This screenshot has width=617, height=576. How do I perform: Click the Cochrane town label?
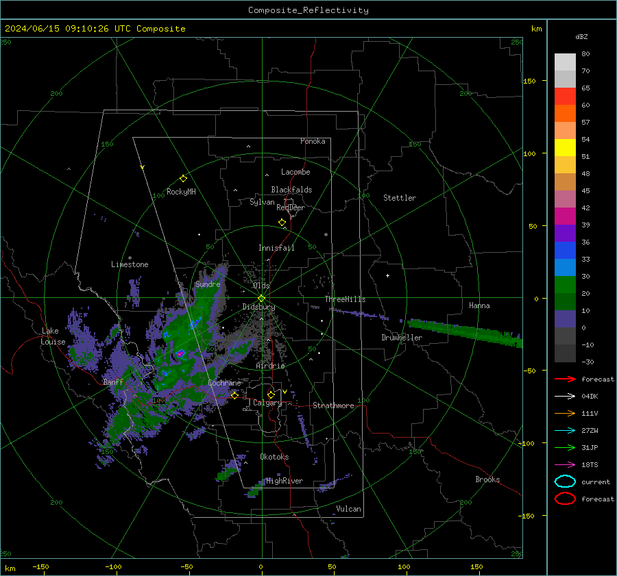(x=224, y=383)
